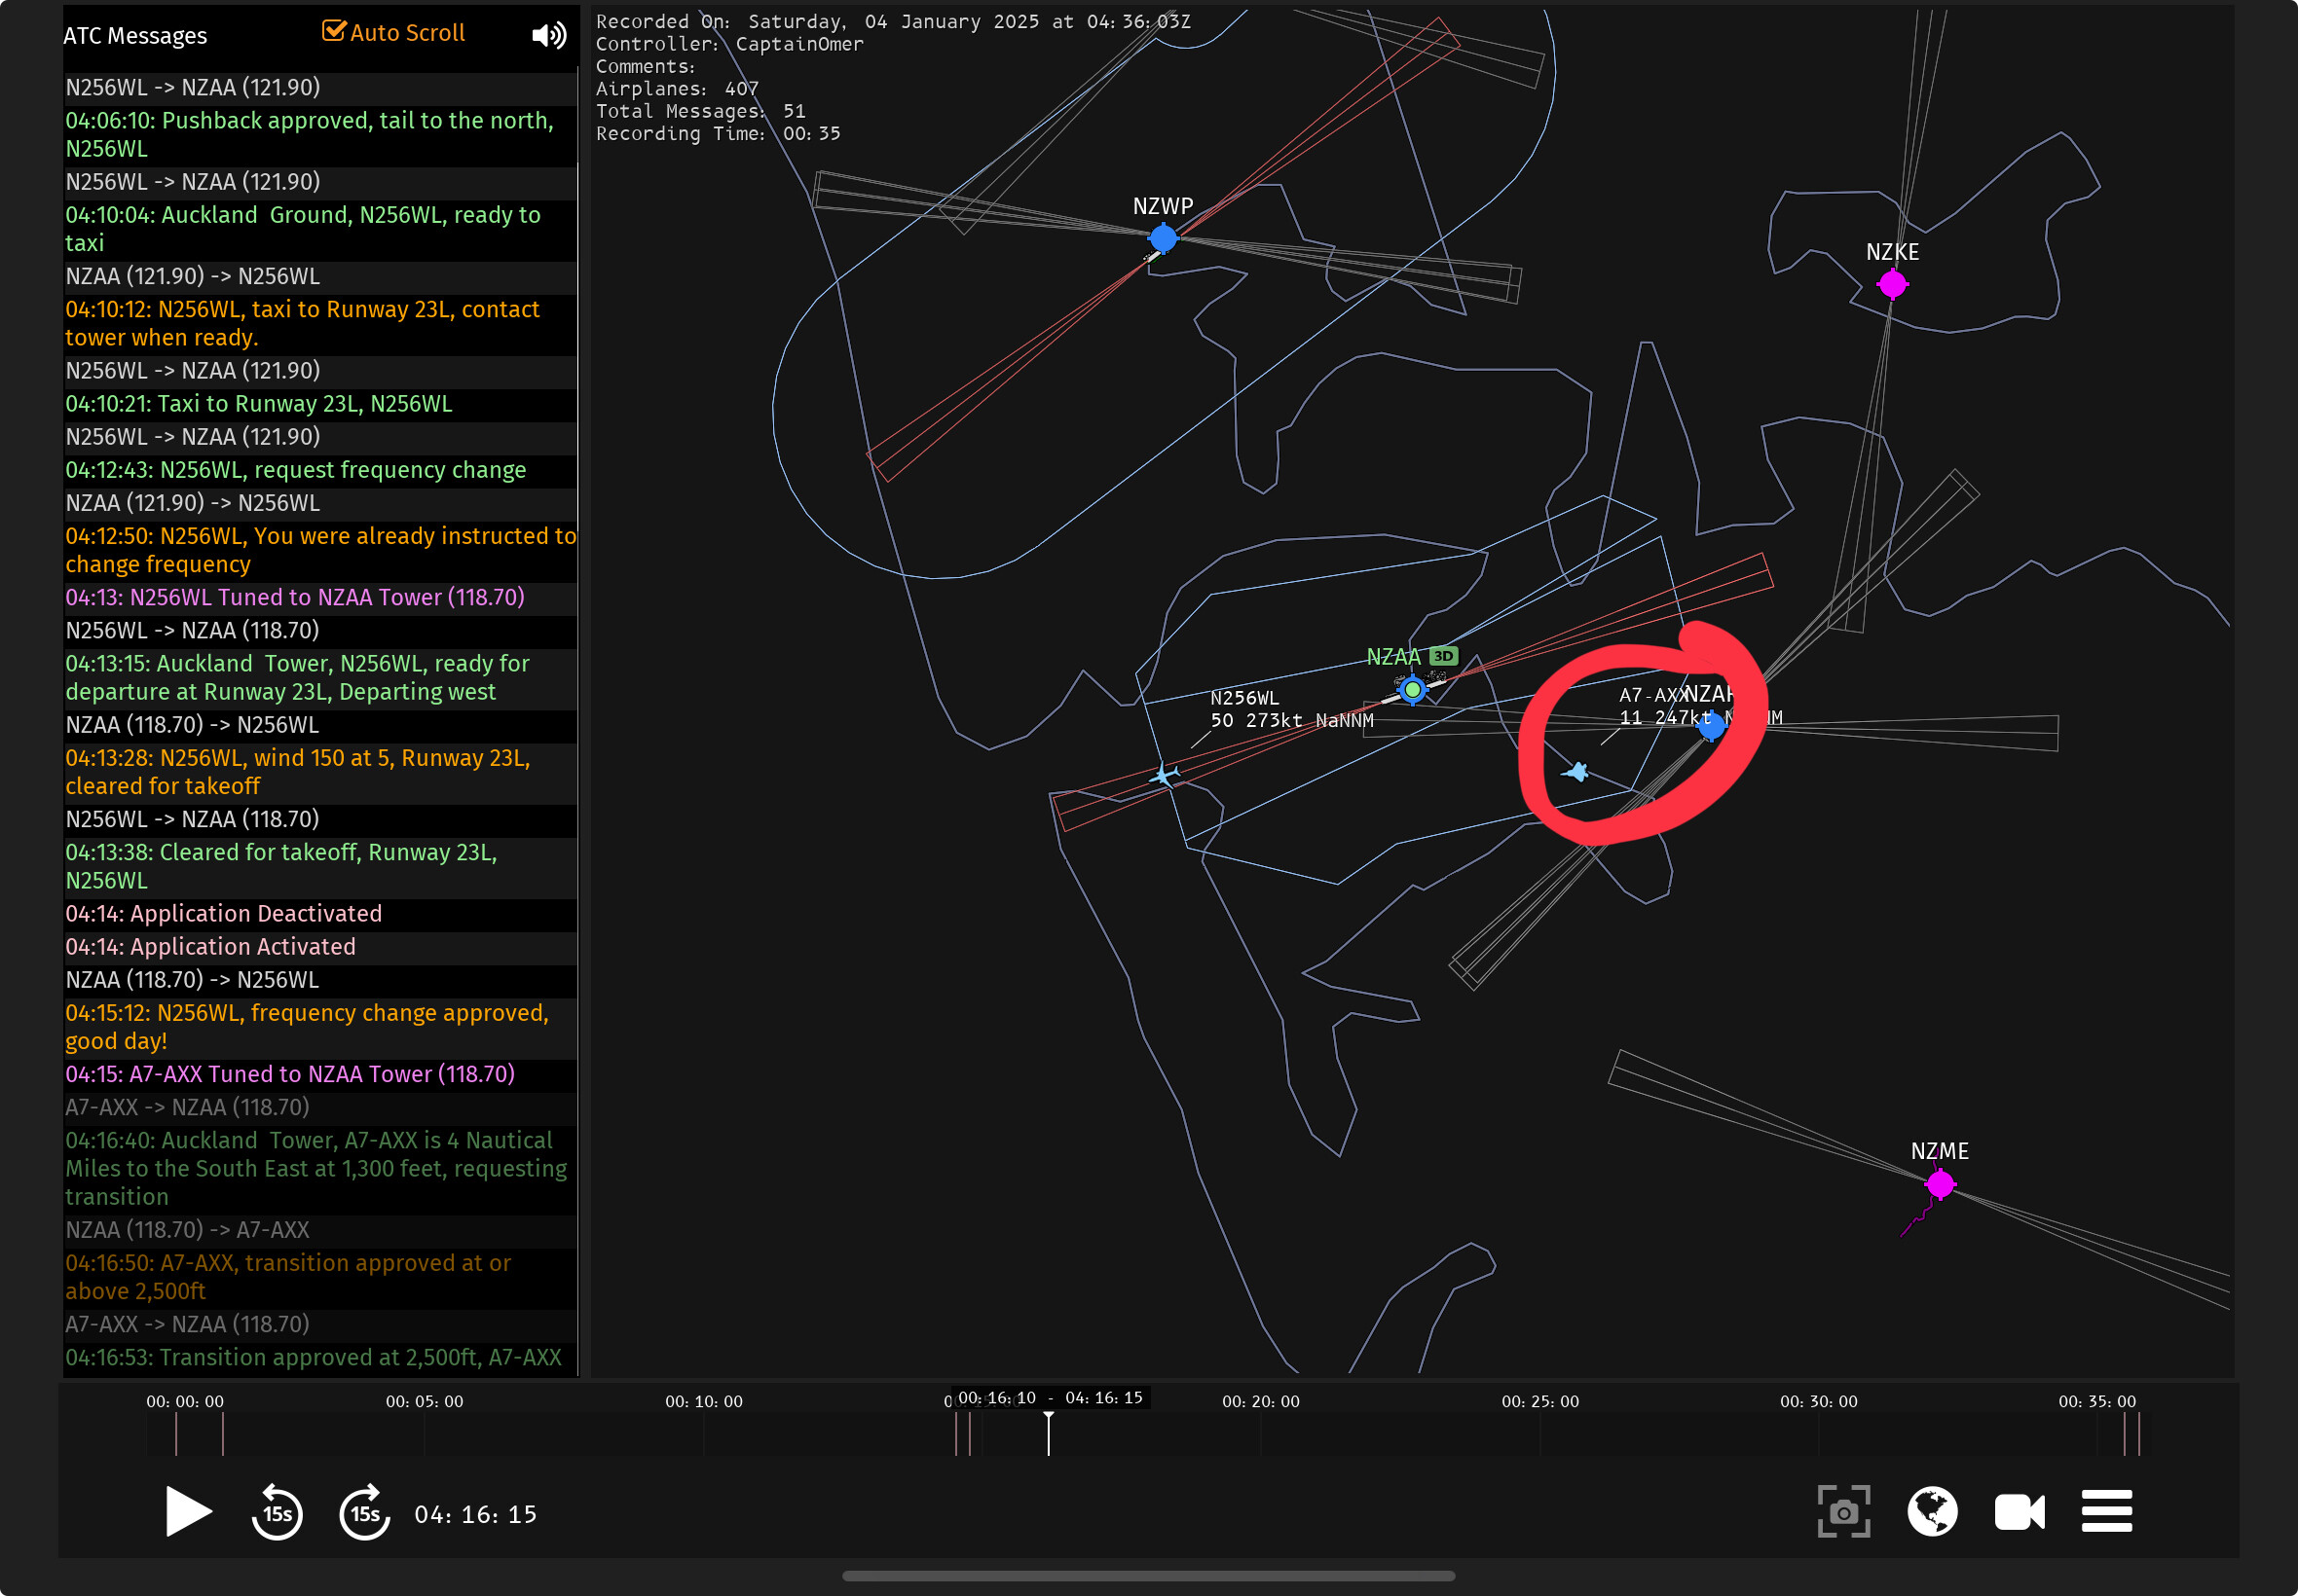Rewind playback by 15 seconds

pos(278,1512)
